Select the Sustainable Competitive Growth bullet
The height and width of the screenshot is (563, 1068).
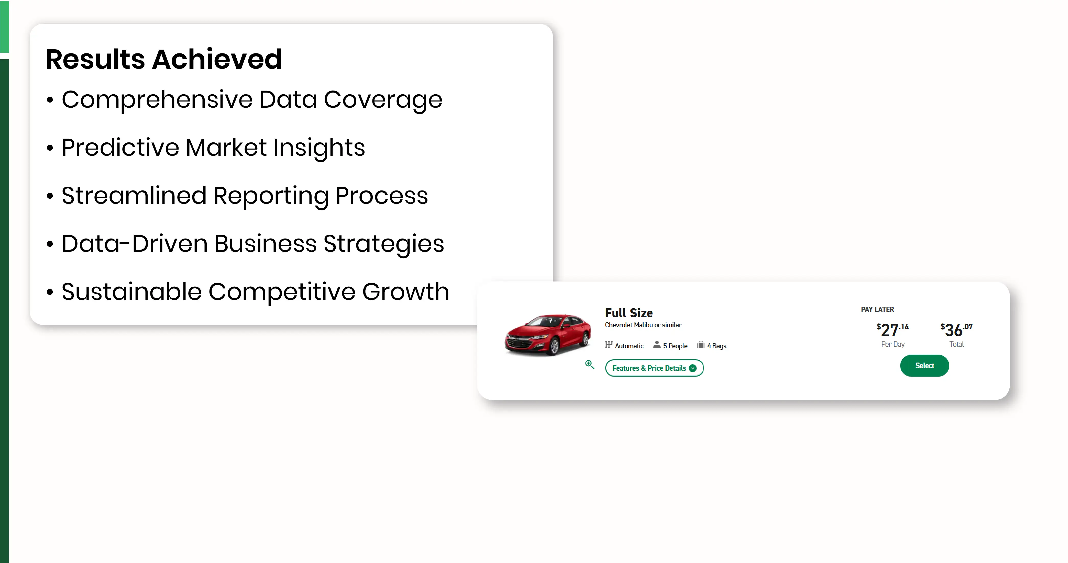(255, 292)
